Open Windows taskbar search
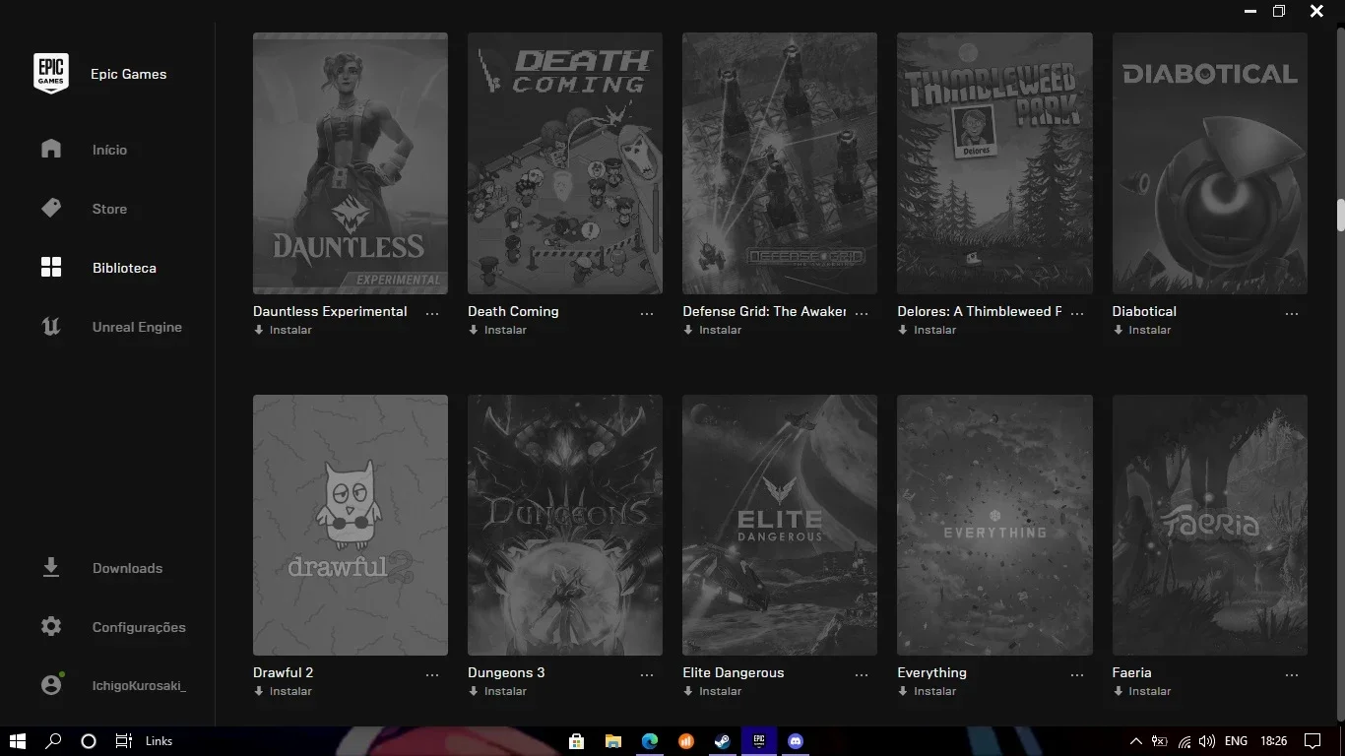 (54, 741)
